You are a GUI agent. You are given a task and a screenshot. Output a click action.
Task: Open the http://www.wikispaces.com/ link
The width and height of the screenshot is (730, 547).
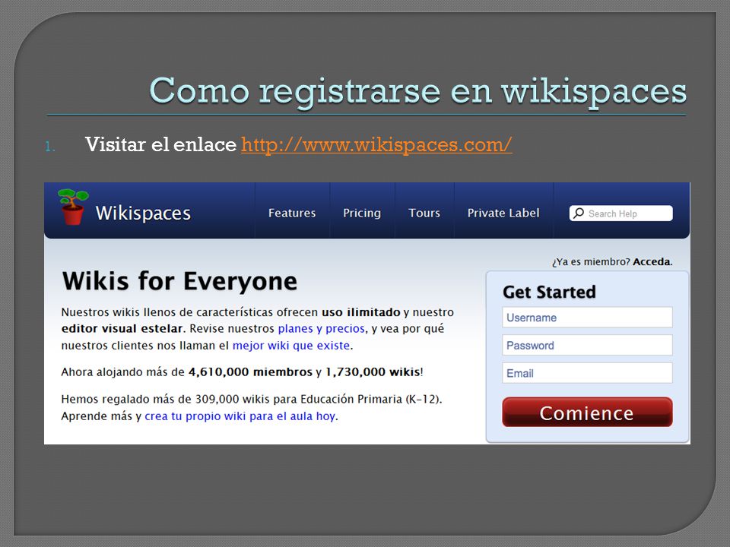click(376, 144)
